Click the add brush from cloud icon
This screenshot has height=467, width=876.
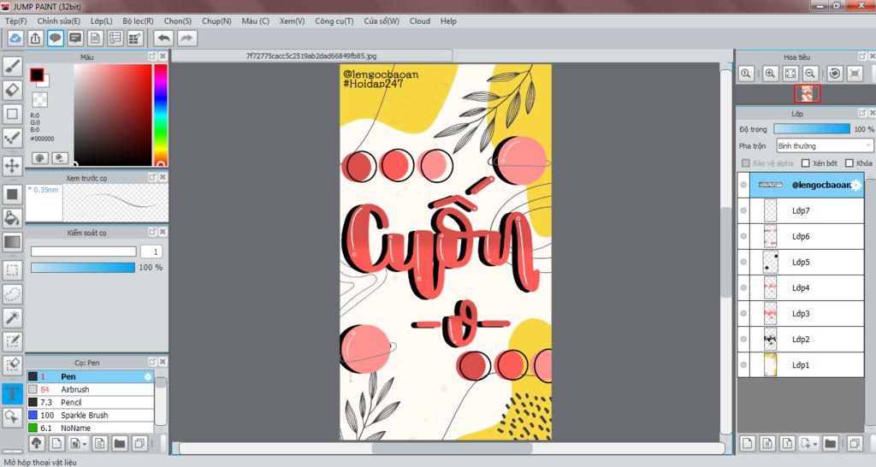coord(36,444)
